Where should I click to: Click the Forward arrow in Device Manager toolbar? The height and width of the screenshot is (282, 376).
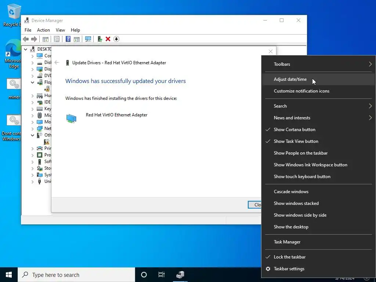(34, 39)
